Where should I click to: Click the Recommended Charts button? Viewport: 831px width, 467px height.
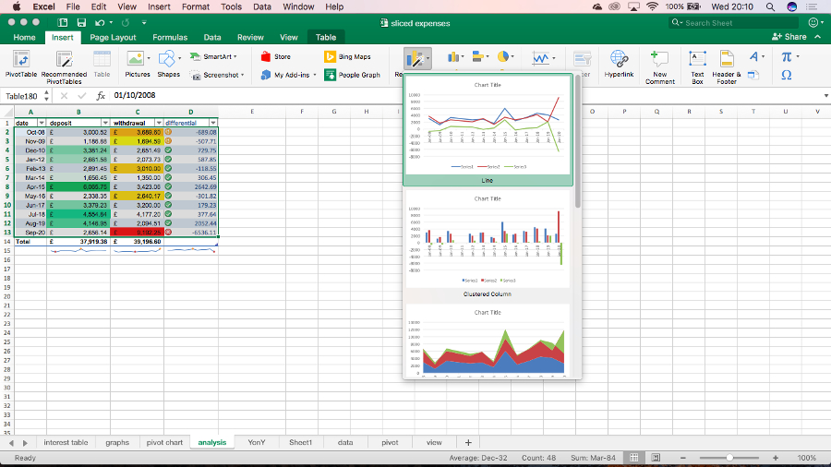tap(417, 59)
